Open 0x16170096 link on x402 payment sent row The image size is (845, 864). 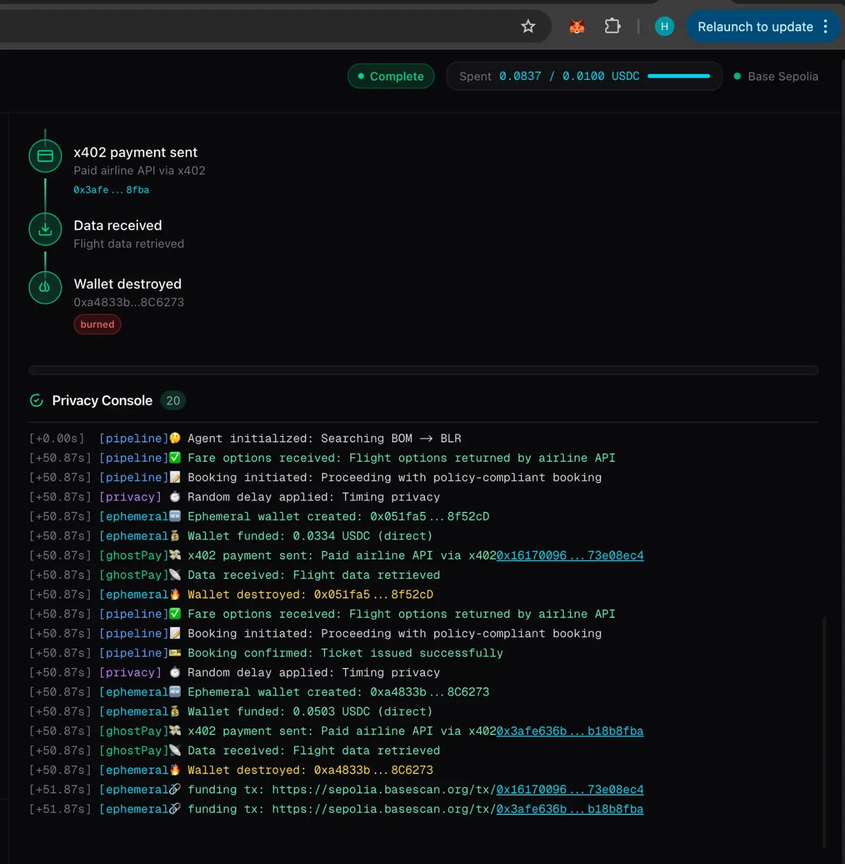570,555
